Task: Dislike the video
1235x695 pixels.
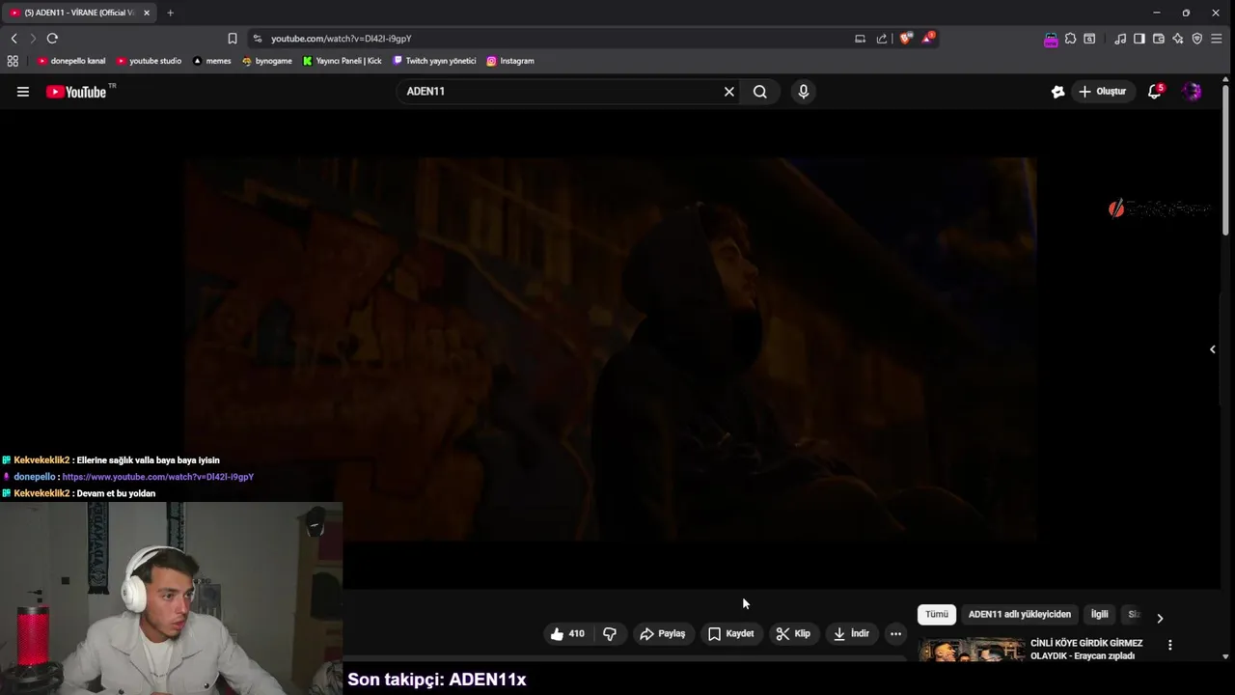Action: (610, 634)
